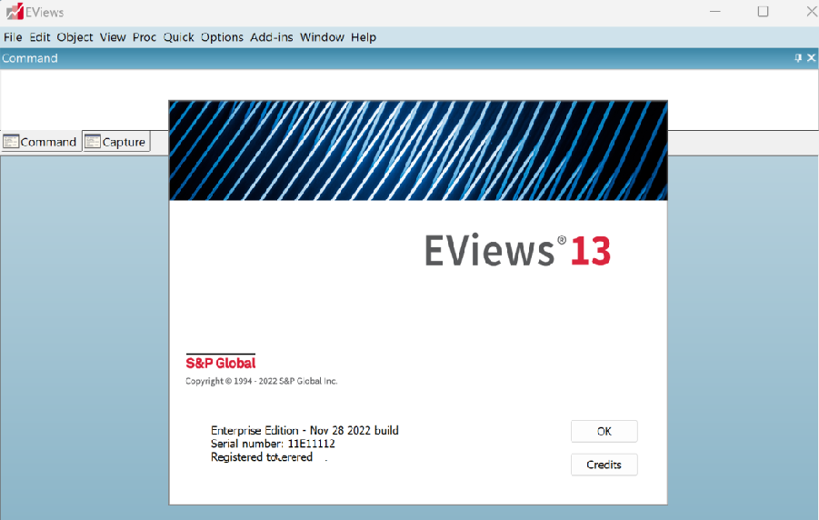This screenshot has width=819, height=520.
Task: Open the Window menu
Action: (x=322, y=37)
